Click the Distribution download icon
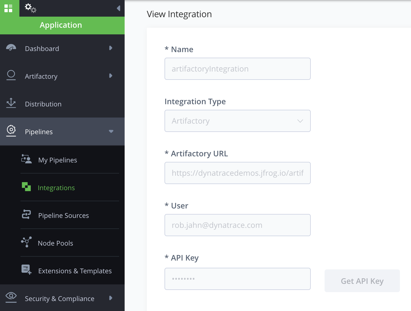 [x=11, y=103]
